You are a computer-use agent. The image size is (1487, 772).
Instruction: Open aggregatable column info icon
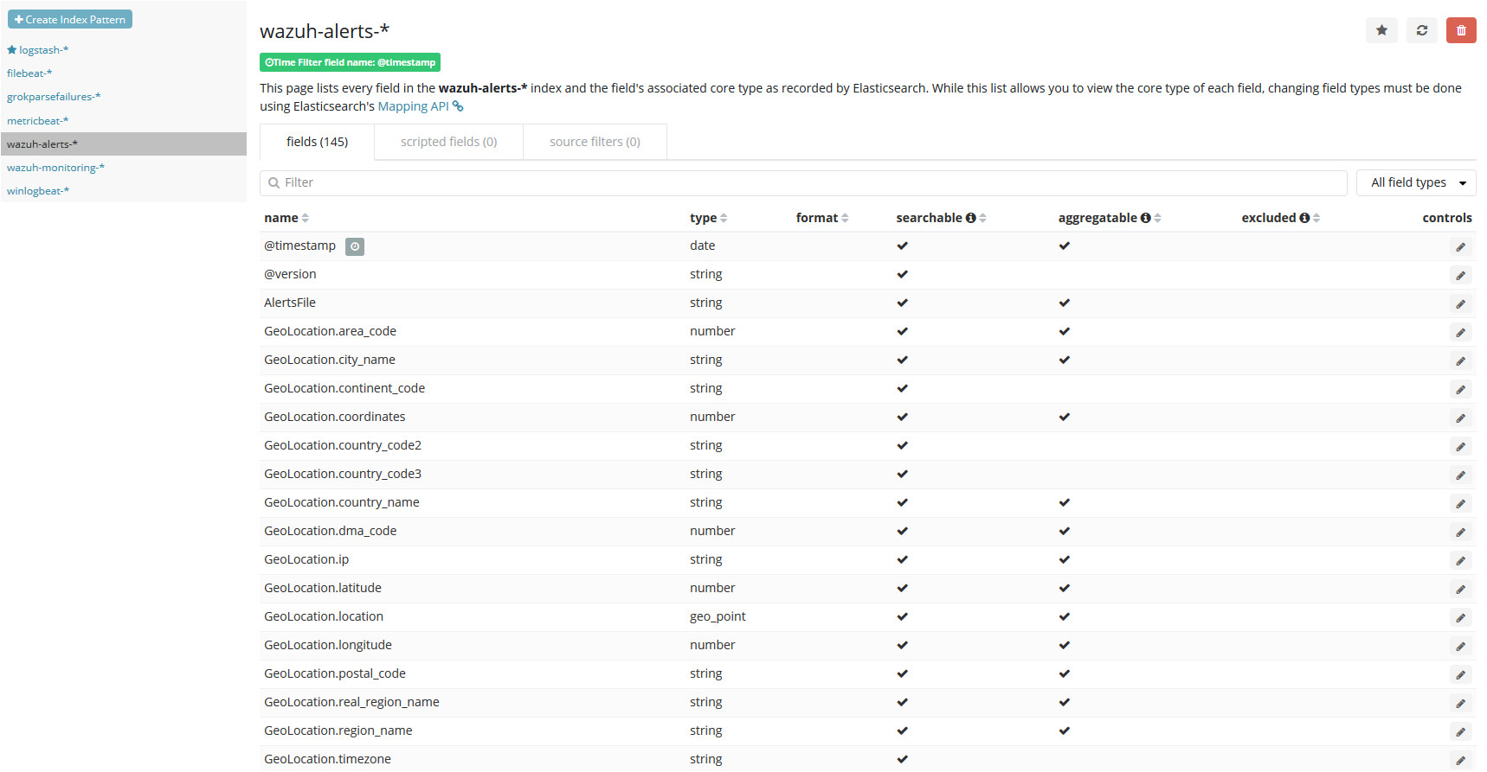pyautogui.click(x=1145, y=218)
